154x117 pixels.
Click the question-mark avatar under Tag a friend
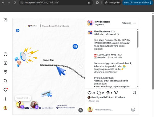tap(20, 105)
